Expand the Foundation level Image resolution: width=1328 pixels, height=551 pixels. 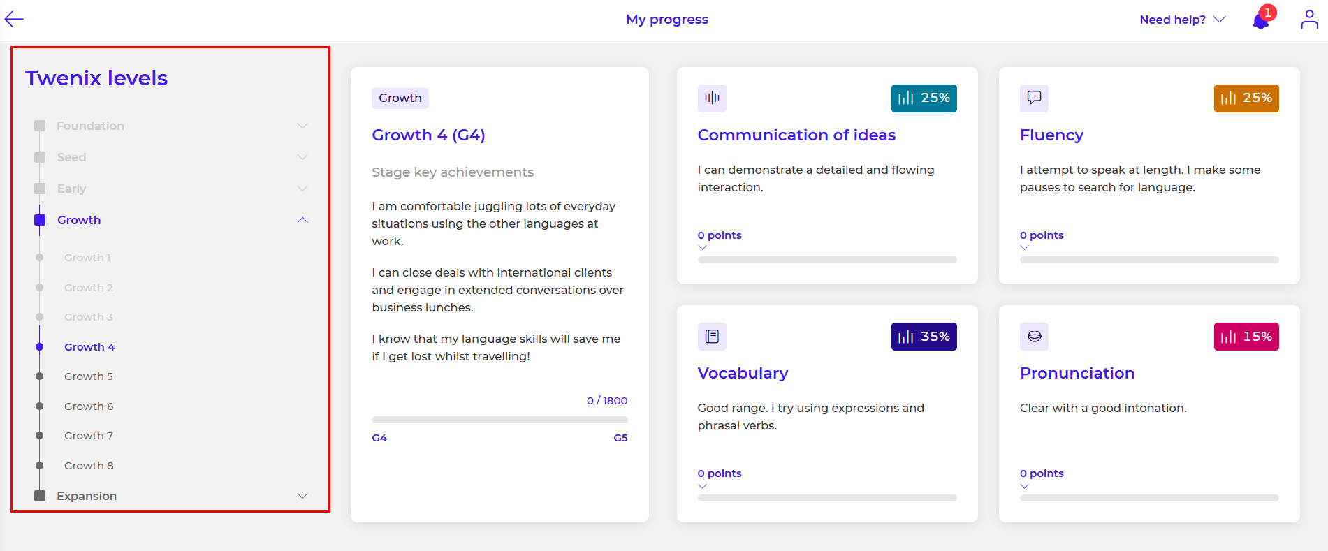[302, 126]
